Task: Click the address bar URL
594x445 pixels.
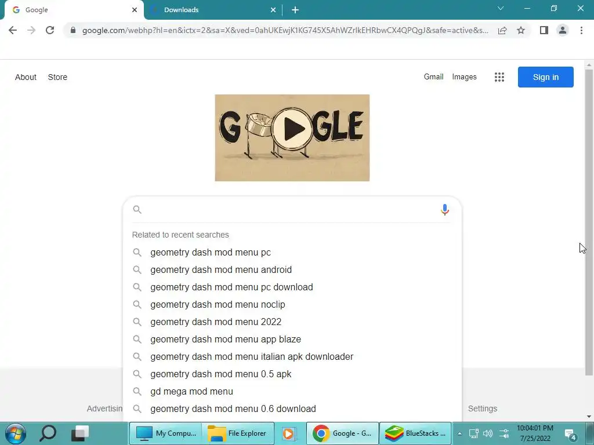Action: [285, 30]
